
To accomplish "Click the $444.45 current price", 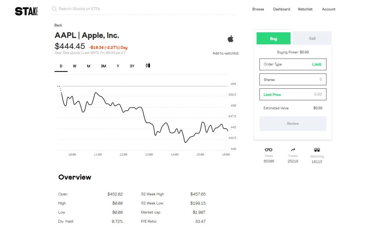I will click(x=70, y=46).
